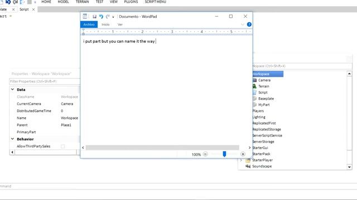Image resolution: width=357 pixels, height=200 pixels.
Task: Select MyPart in the Explorer tree
Action: point(264,105)
